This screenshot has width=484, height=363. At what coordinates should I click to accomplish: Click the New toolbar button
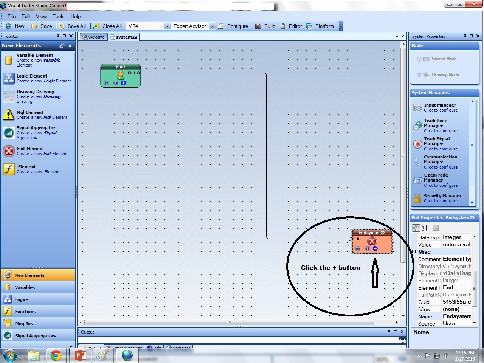[16, 26]
